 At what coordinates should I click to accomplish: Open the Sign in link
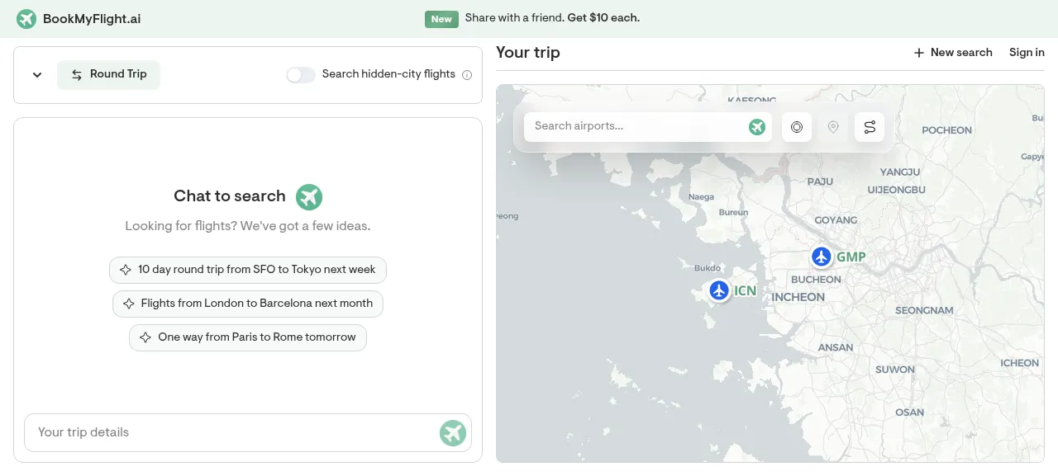pos(1027,53)
